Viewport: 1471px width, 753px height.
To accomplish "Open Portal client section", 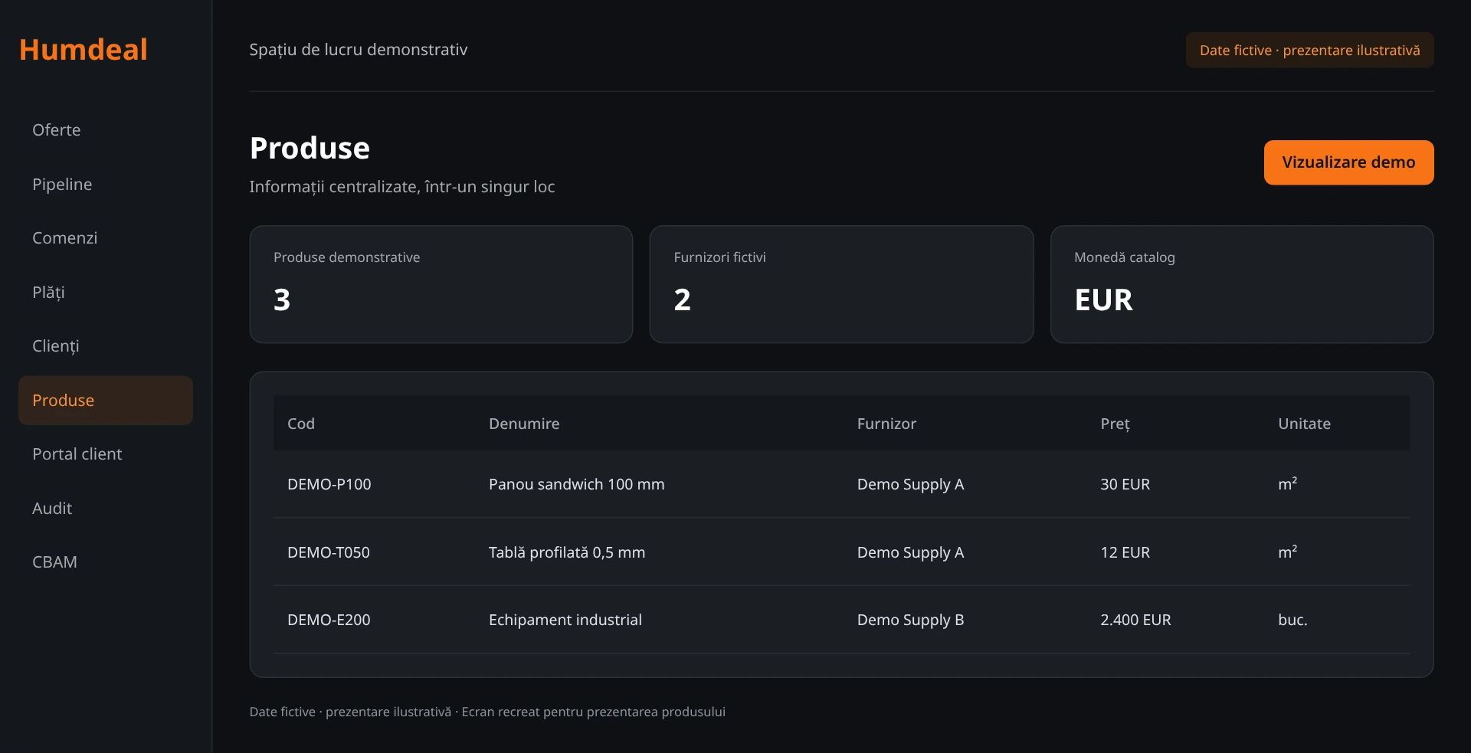I will click(106, 454).
